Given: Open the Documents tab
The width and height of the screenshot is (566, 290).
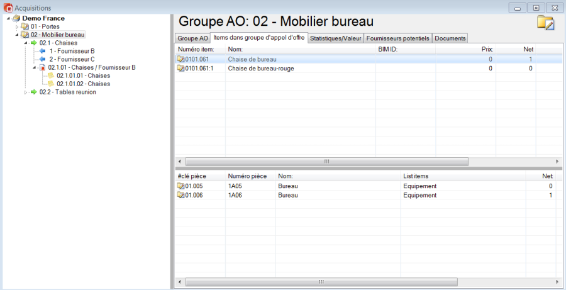Looking at the screenshot, I should tap(450, 38).
